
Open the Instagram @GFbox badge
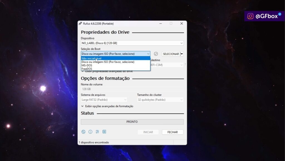(264, 16)
